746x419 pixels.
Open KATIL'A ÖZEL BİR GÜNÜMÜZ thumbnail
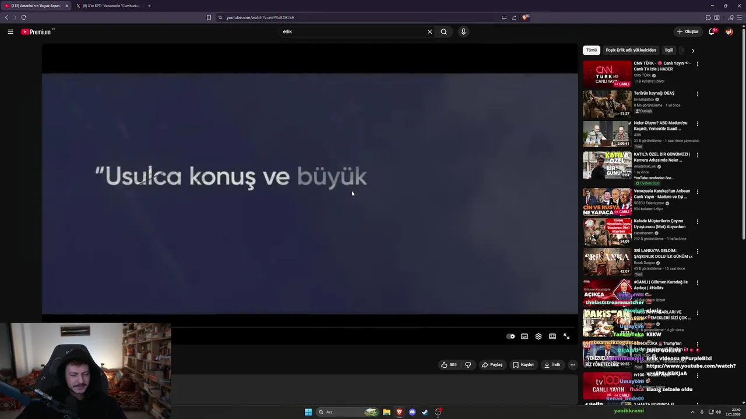pyautogui.click(x=607, y=165)
